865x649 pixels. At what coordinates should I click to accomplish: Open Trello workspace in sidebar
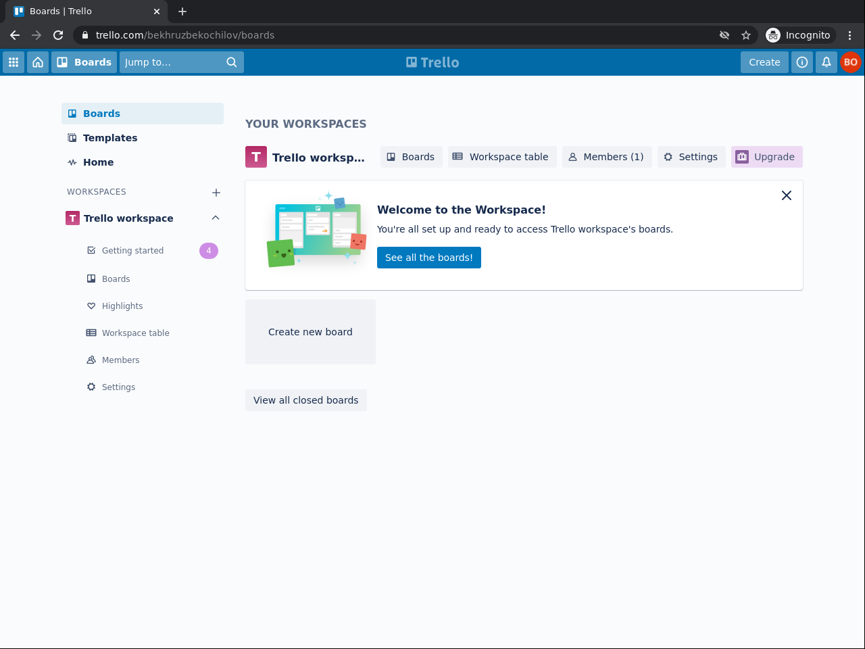tap(128, 218)
